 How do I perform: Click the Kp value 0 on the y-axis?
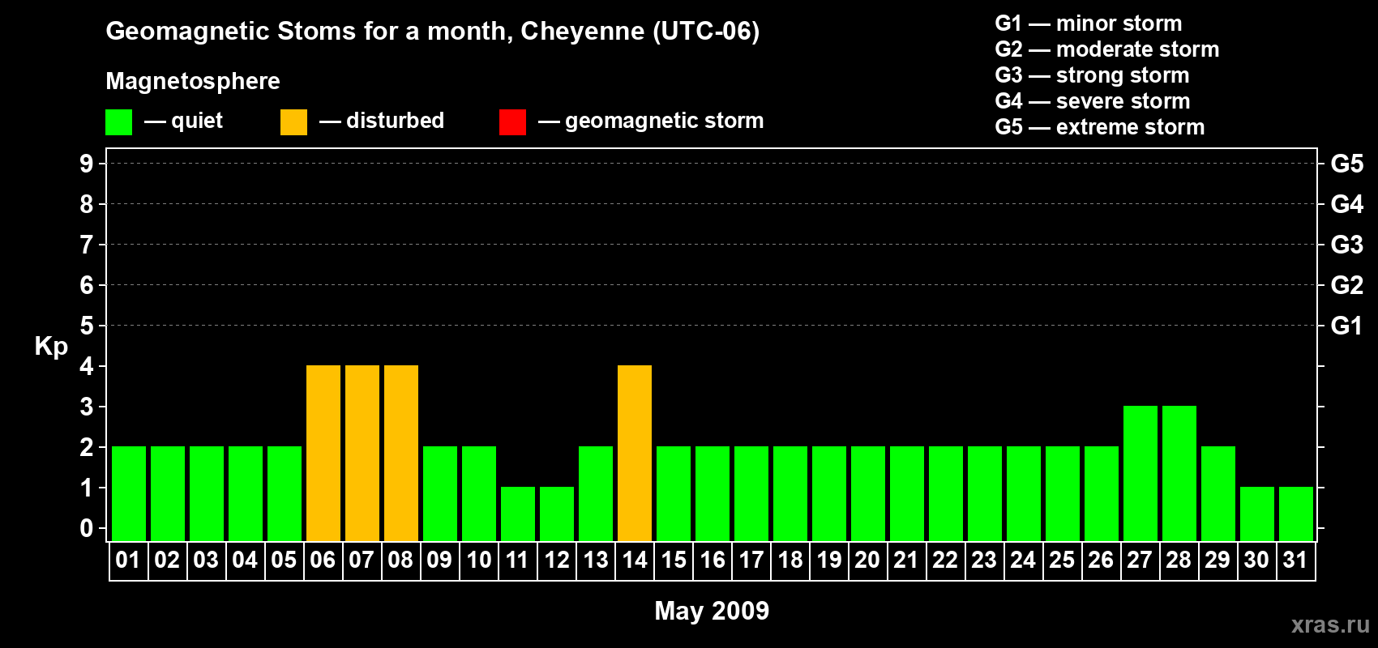[87, 528]
